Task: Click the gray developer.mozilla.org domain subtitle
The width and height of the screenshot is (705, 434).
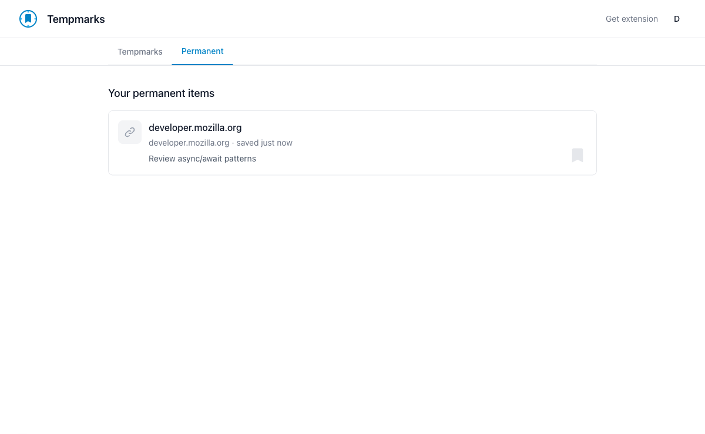Action: 189,143
